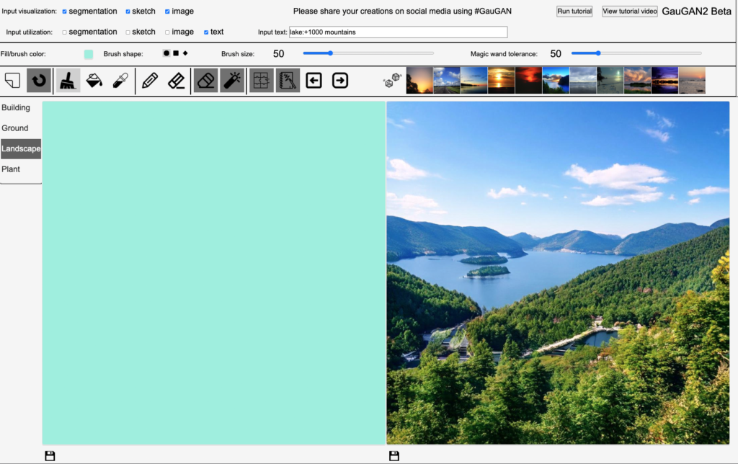Image resolution: width=738 pixels, height=464 pixels.
Task: Click the puzzle-piece segmentation icon
Action: [261, 81]
